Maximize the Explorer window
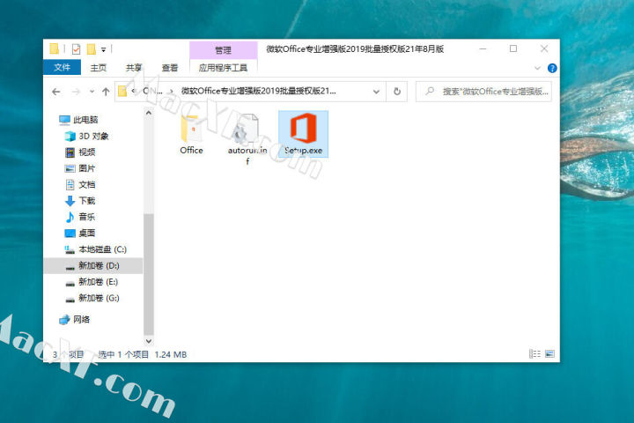The width and height of the screenshot is (634, 423). (x=513, y=49)
